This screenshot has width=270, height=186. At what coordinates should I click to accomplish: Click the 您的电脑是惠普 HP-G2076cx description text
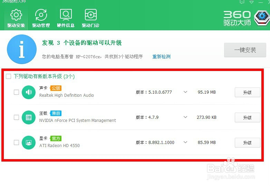tap(92, 56)
